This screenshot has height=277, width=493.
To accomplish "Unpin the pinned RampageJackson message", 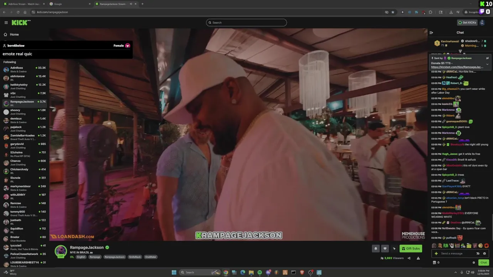I will [x=487, y=58].
